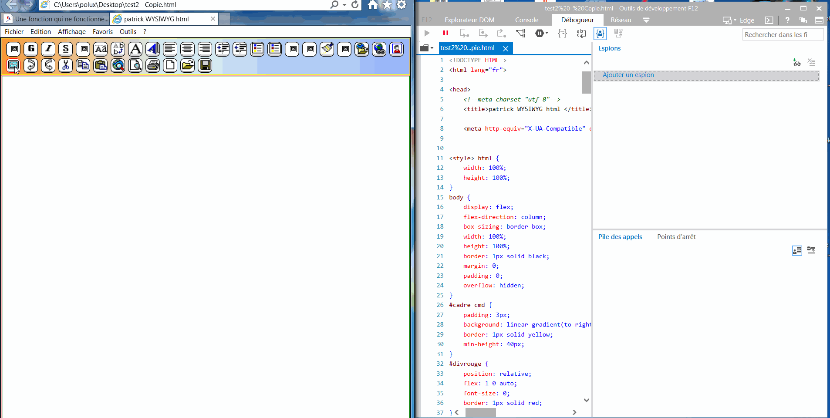Image resolution: width=830 pixels, height=418 pixels.
Task: Show the console pane via prompt icon
Action: point(769,20)
